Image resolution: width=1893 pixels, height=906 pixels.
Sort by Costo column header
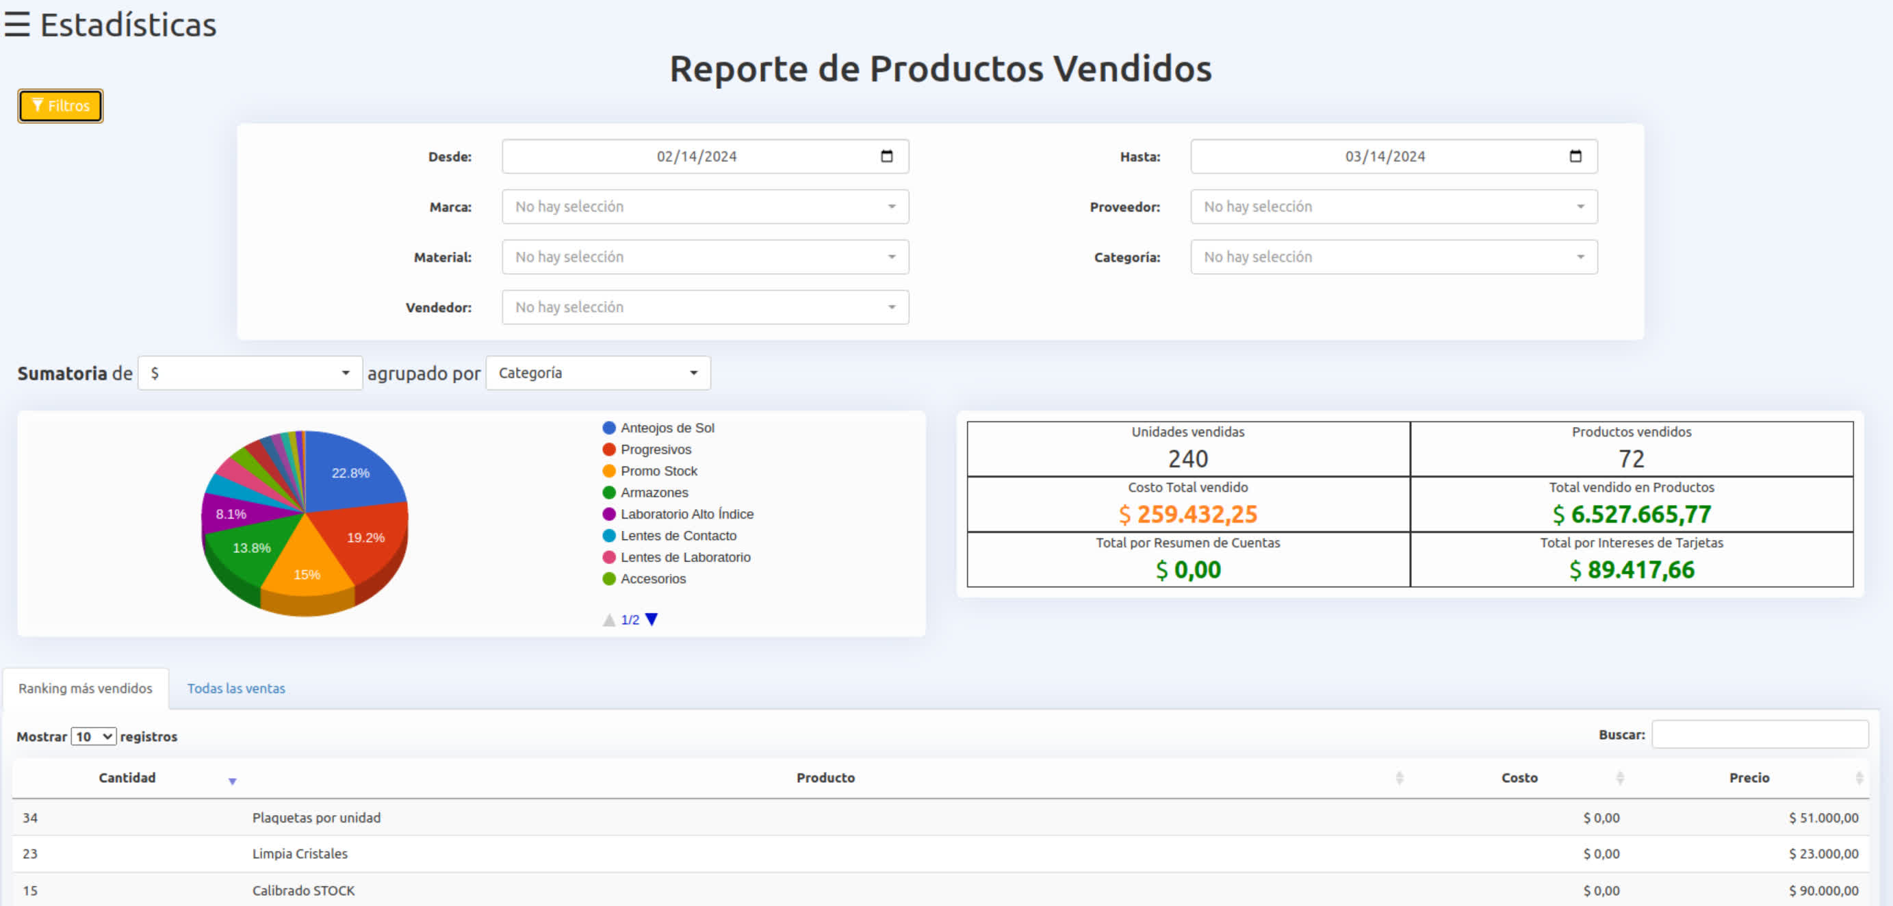tap(1519, 777)
